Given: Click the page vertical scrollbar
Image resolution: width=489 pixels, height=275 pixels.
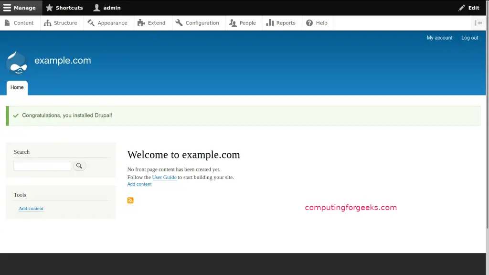Looking at the screenshot, I should coord(488,115).
